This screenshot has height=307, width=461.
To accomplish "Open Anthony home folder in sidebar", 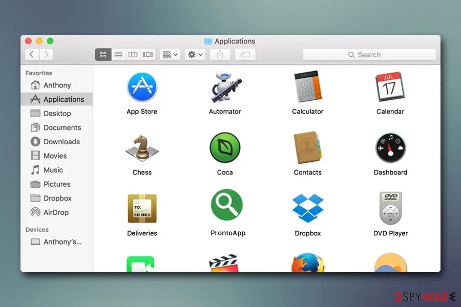I will click(56, 85).
